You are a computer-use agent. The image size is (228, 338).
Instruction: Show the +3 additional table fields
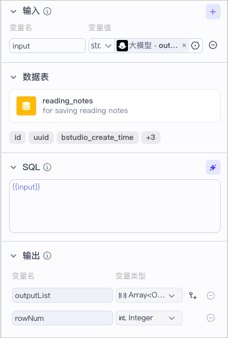150,137
